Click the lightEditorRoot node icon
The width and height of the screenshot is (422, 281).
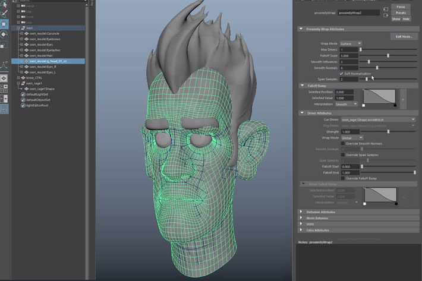click(x=23, y=105)
